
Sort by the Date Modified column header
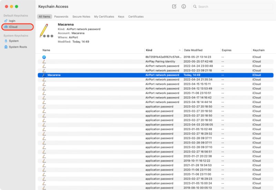coord(193,50)
